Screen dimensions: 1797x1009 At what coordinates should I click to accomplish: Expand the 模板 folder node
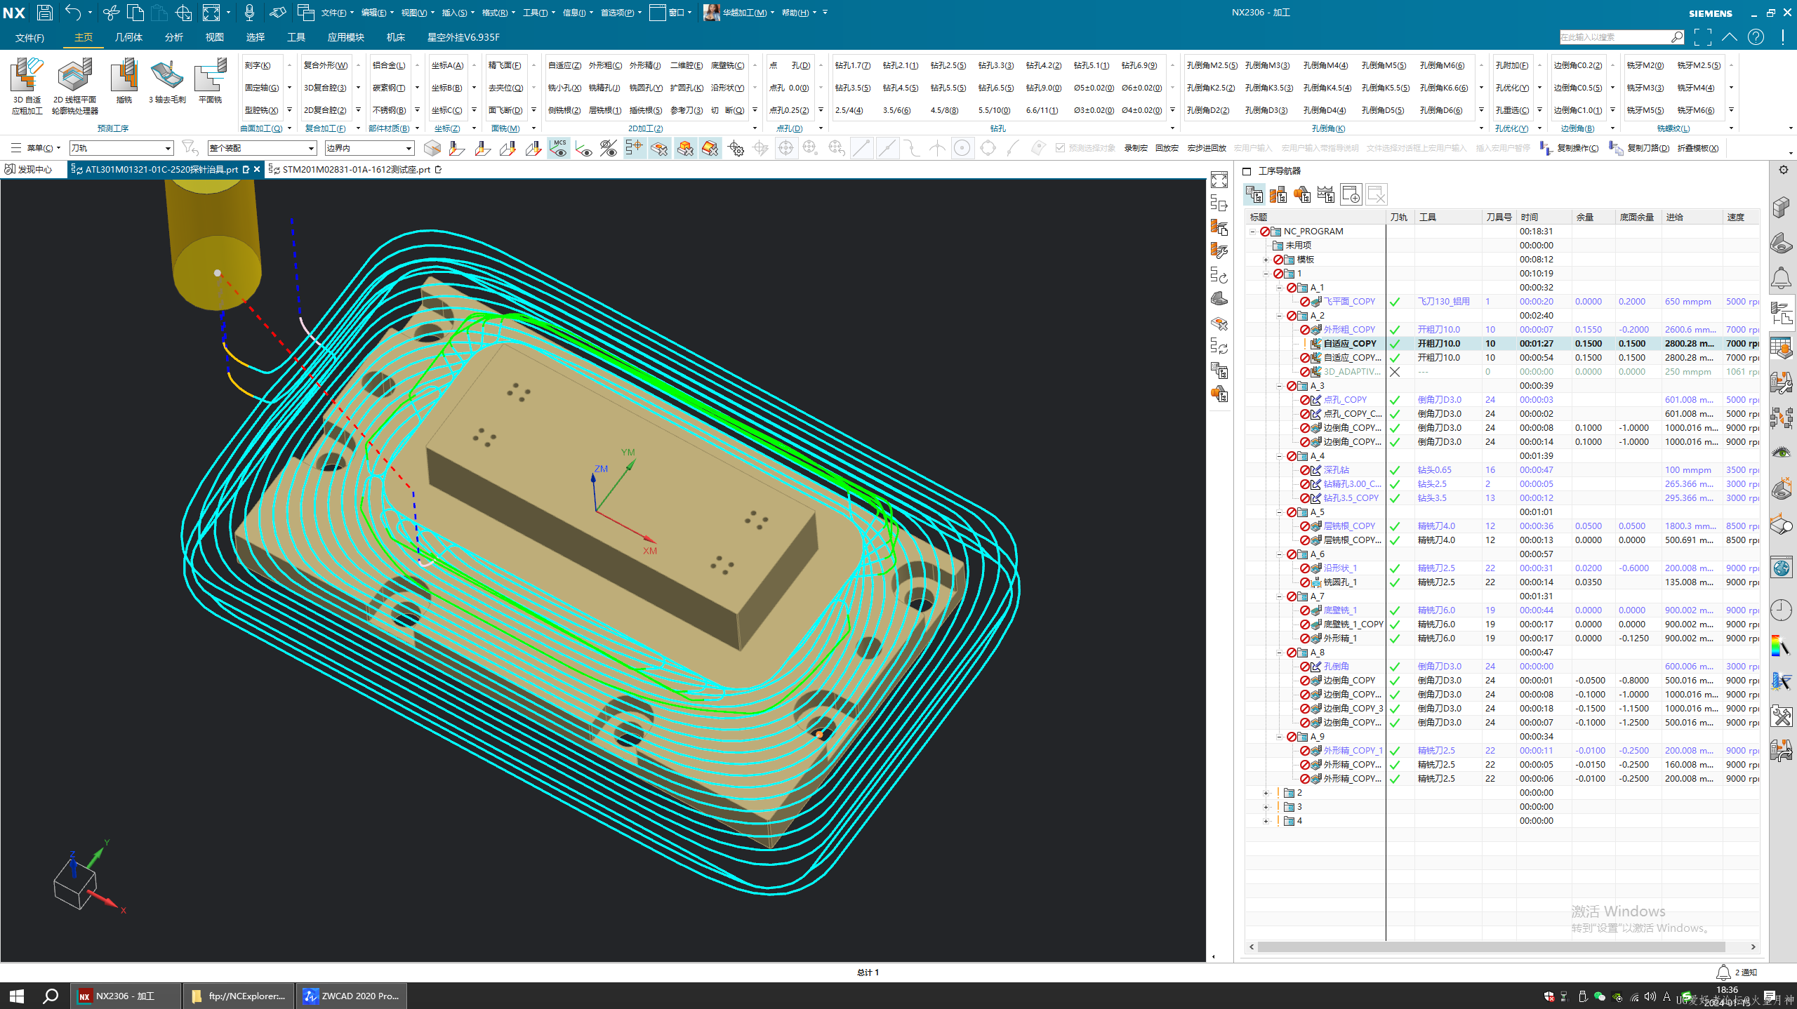coord(1266,260)
